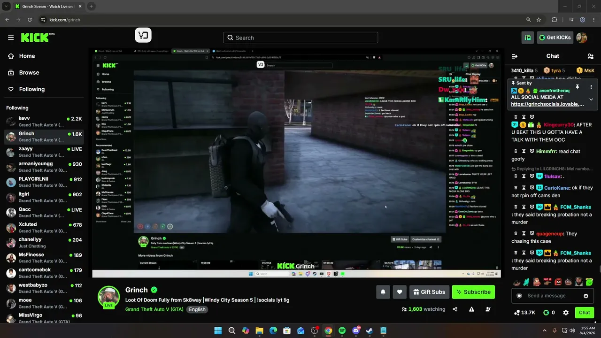Image resolution: width=601 pixels, height=338 pixels.
Task: Switch to the Grinch Stream browser tab
Action: [x=48, y=7]
